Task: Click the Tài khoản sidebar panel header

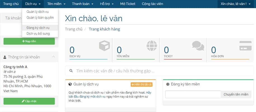Action: click(13, 18)
